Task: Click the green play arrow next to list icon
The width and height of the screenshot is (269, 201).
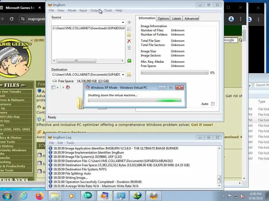Action: click(58, 87)
